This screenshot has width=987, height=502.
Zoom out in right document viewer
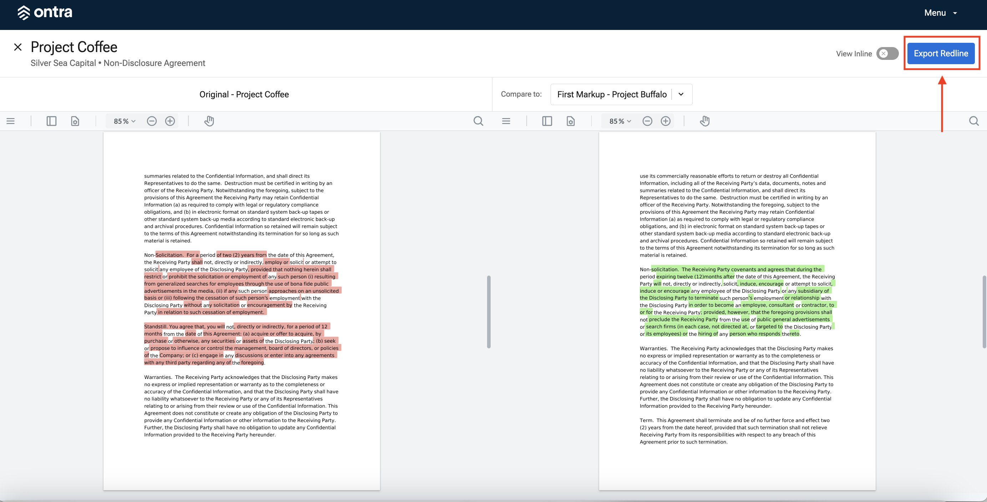coord(648,121)
